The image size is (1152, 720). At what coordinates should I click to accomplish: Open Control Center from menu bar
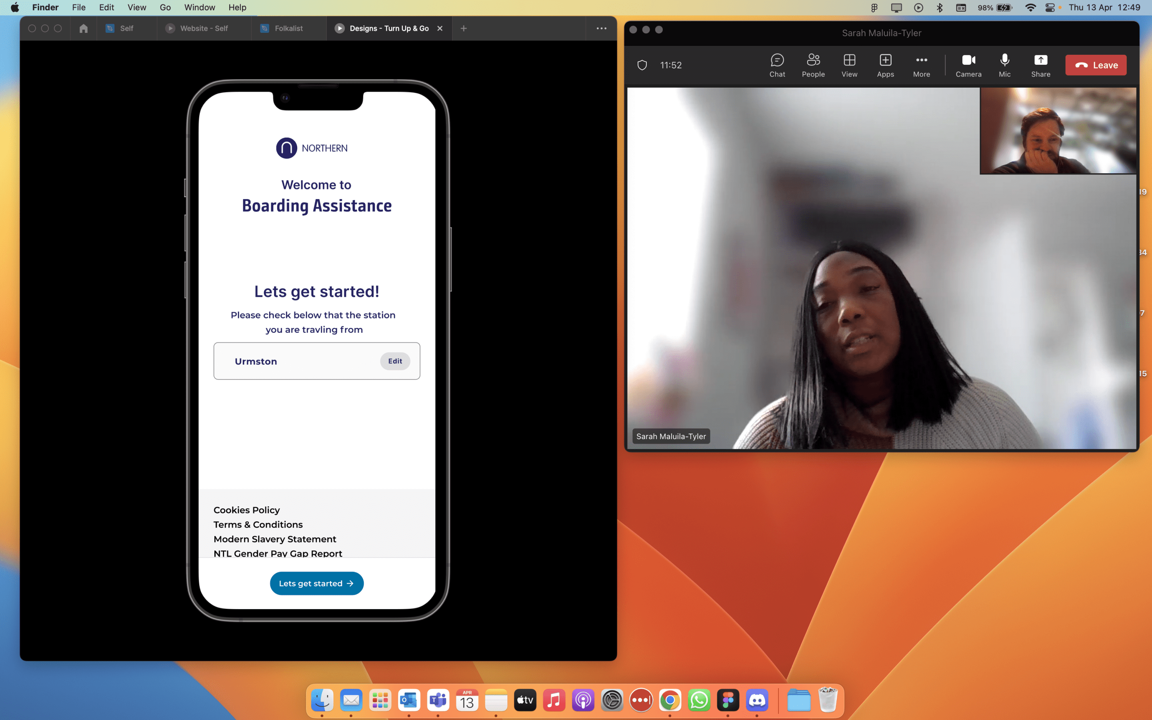point(1050,7)
